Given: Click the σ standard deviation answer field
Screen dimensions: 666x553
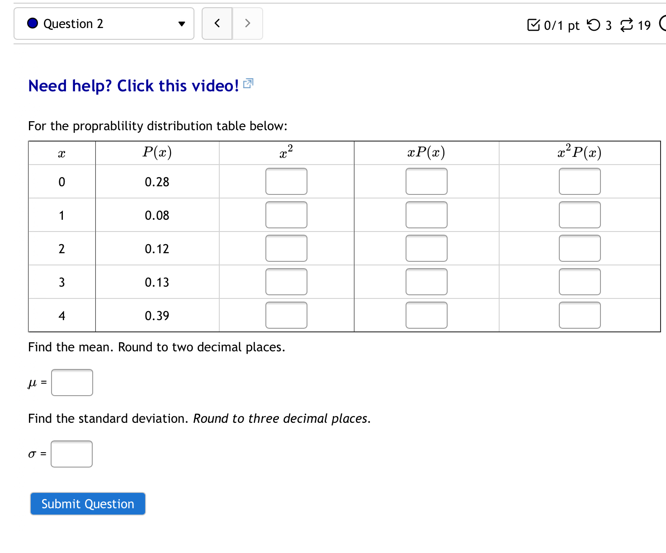Looking at the screenshot, I should coord(71,454).
